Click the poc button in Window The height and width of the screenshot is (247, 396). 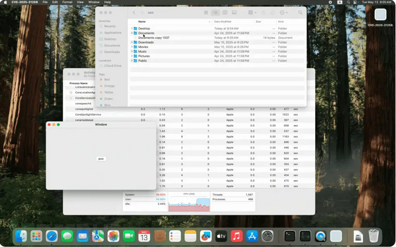pos(101,159)
